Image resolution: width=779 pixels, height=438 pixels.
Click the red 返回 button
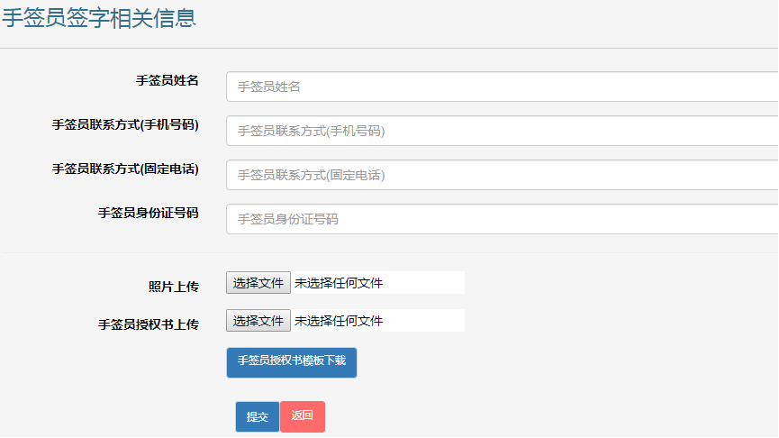coord(303,416)
